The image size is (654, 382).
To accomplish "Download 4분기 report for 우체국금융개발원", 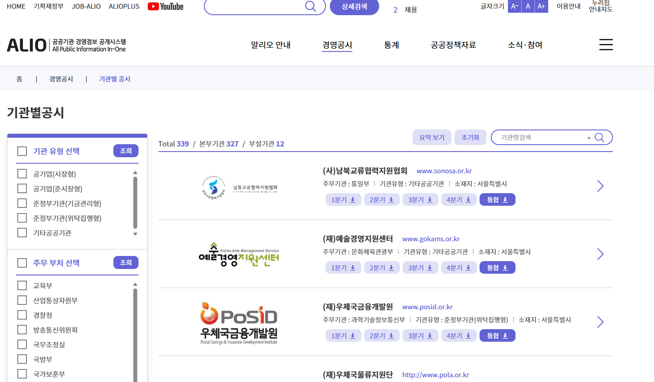I will (x=459, y=335).
